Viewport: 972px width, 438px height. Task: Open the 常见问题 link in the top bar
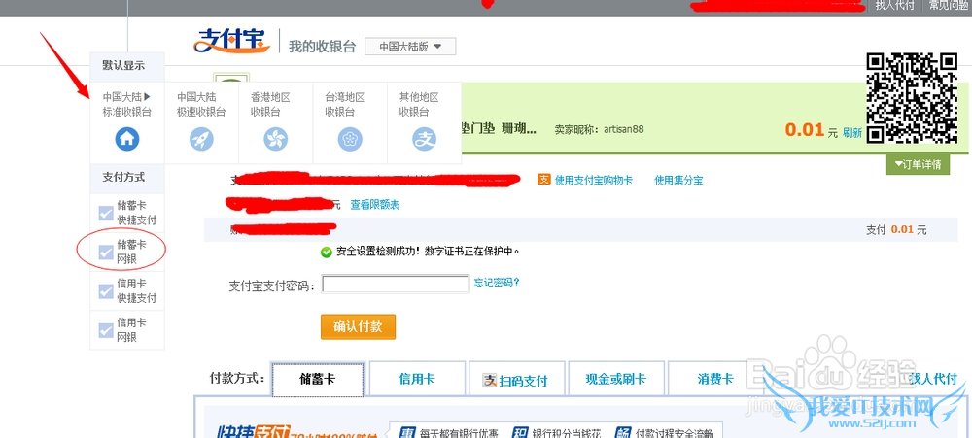click(949, 6)
